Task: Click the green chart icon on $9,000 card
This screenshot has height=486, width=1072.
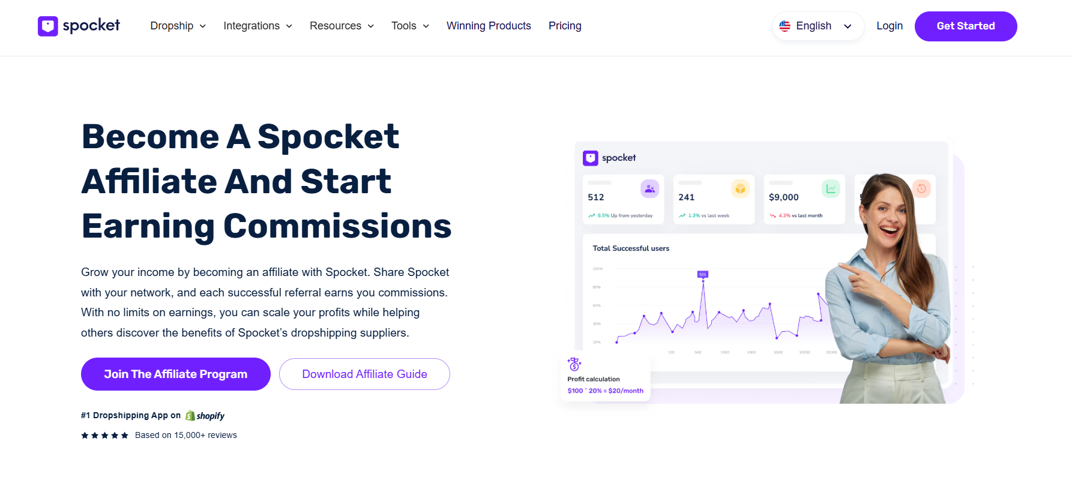Action: 831,189
